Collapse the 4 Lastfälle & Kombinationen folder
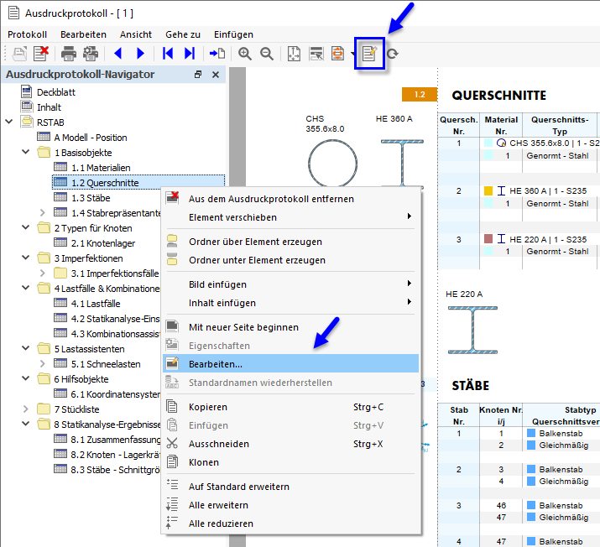The height and width of the screenshot is (547, 600). click(26, 288)
